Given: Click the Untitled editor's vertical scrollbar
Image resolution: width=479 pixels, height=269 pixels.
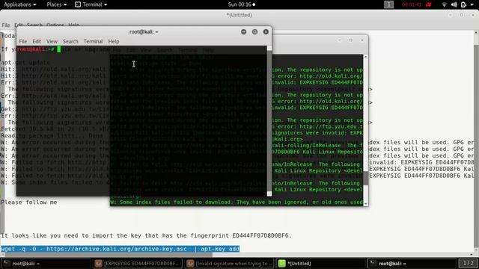Looking at the screenshot, I should (476, 141).
